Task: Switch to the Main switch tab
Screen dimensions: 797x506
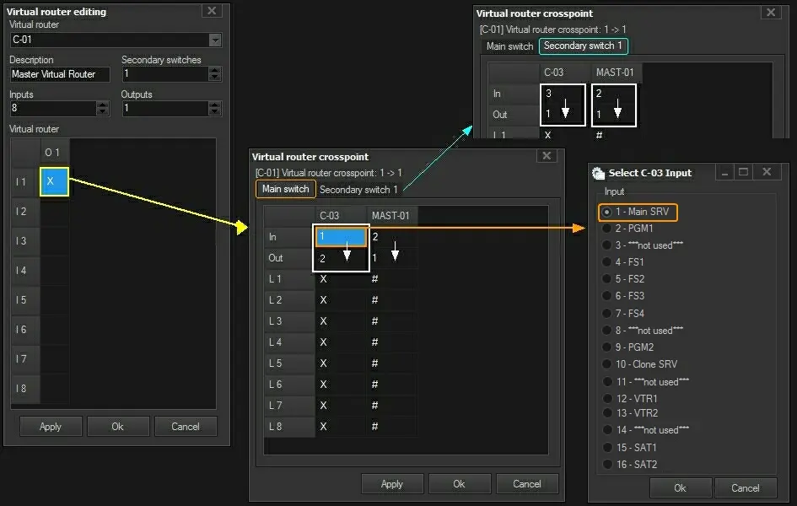Action: pyautogui.click(x=285, y=189)
